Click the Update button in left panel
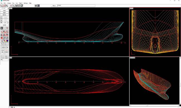The width and height of the screenshot is (181, 108). 4,25
